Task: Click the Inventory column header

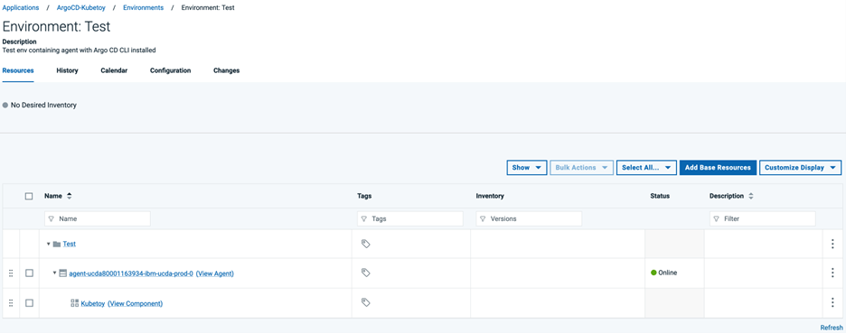Action: [x=490, y=196]
